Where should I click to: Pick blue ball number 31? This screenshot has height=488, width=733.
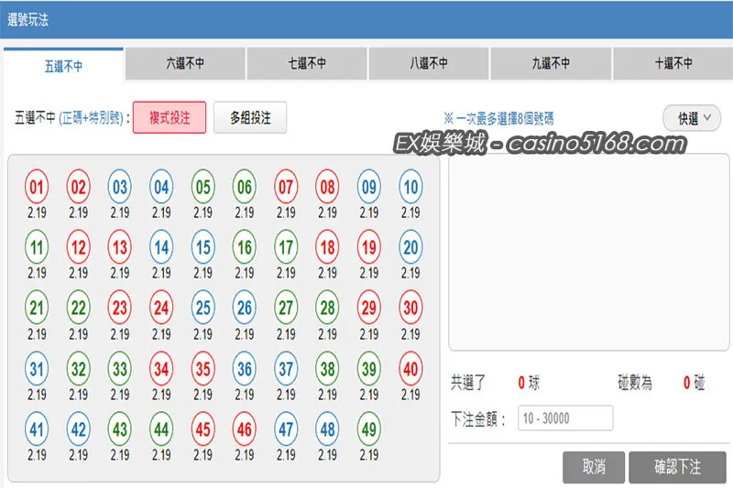click(37, 369)
